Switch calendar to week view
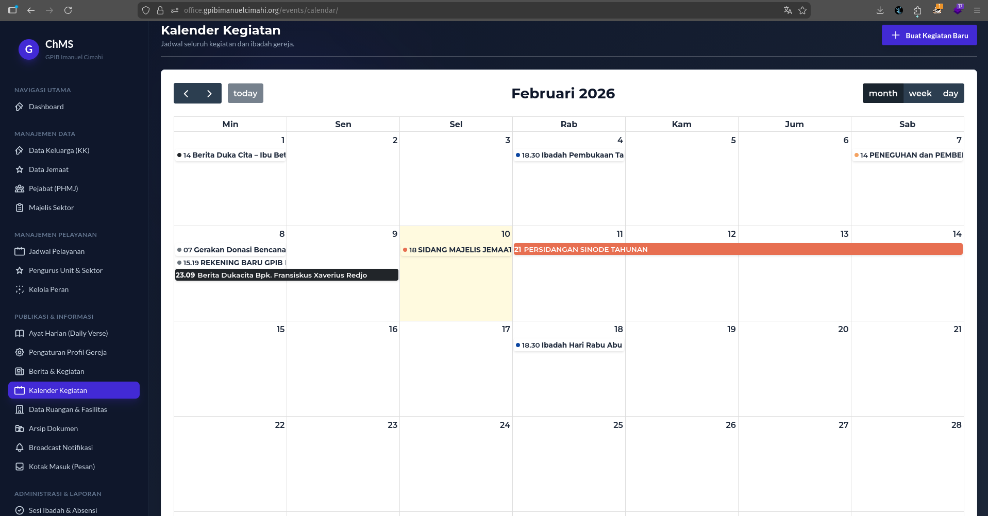 pyautogui.click(x=920, y=93)
